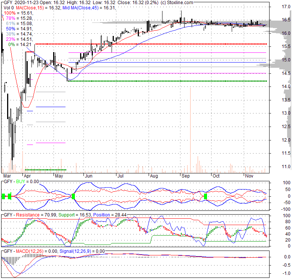The image size is (292, 279).
Task: Click the Apr label on time axis
Action: (27, 176)
